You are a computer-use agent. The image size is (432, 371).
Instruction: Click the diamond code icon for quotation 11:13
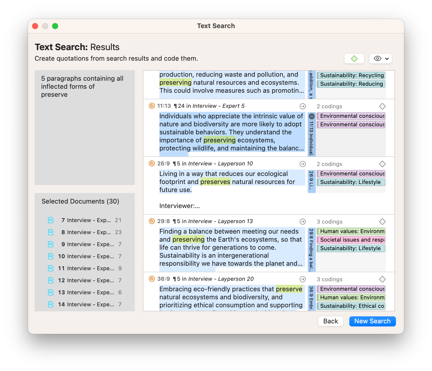pyautogui.click(x=382, y=106)
